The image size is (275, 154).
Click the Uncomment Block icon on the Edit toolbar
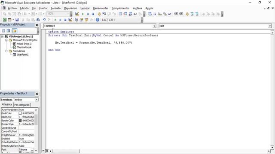coord(197,14)
